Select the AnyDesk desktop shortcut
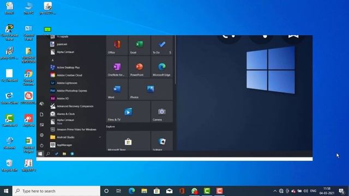Image resolution: width=349 pixels, height=196 pixels. coord(28,120)
